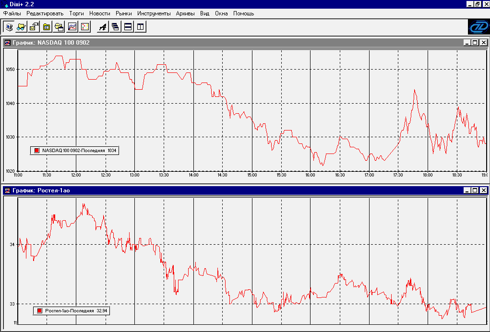Click the 11:30 label on NASDAQ time axis
This screenshot has width=490, height=332.
(x=47, y=175)
